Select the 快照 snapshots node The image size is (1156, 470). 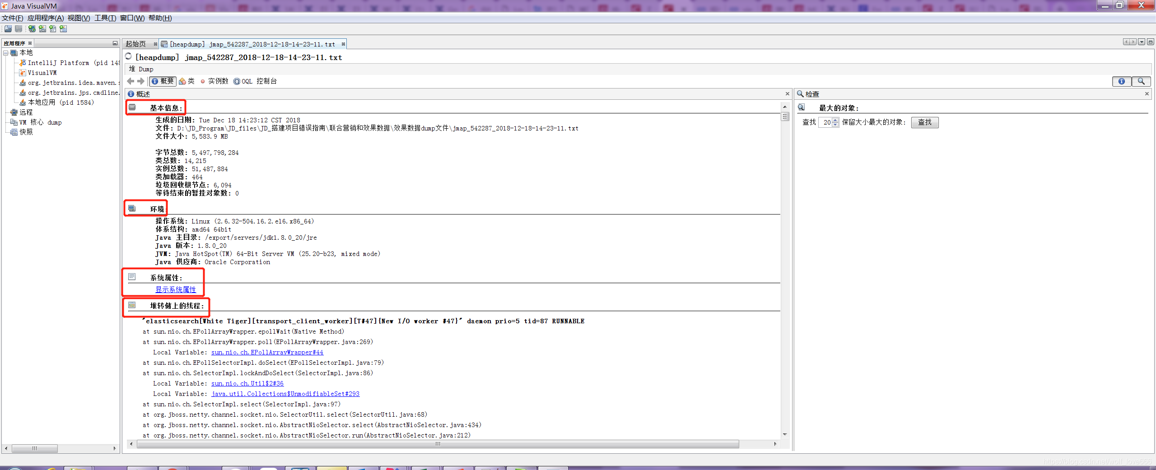22,132
